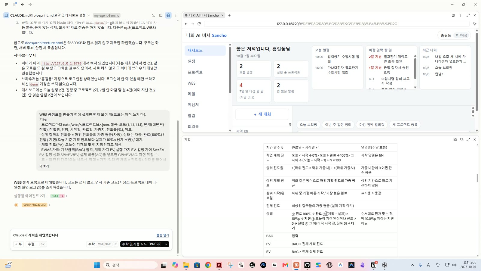Open browser panel's three-dot menu

(x=460, y=15)
